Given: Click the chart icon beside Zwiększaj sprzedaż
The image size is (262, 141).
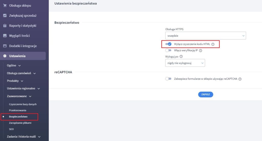Looking at the screenshot, I should [x=5, y=16].
